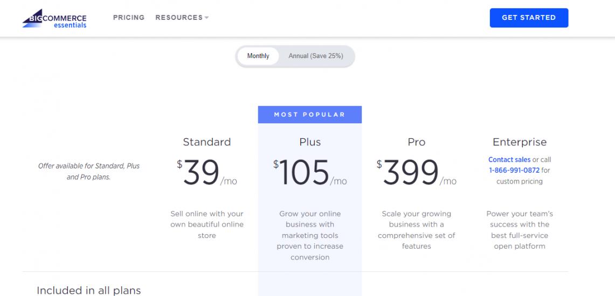
Task: Expand the Resources dropdown menu
Action: [x=182, y=18]
